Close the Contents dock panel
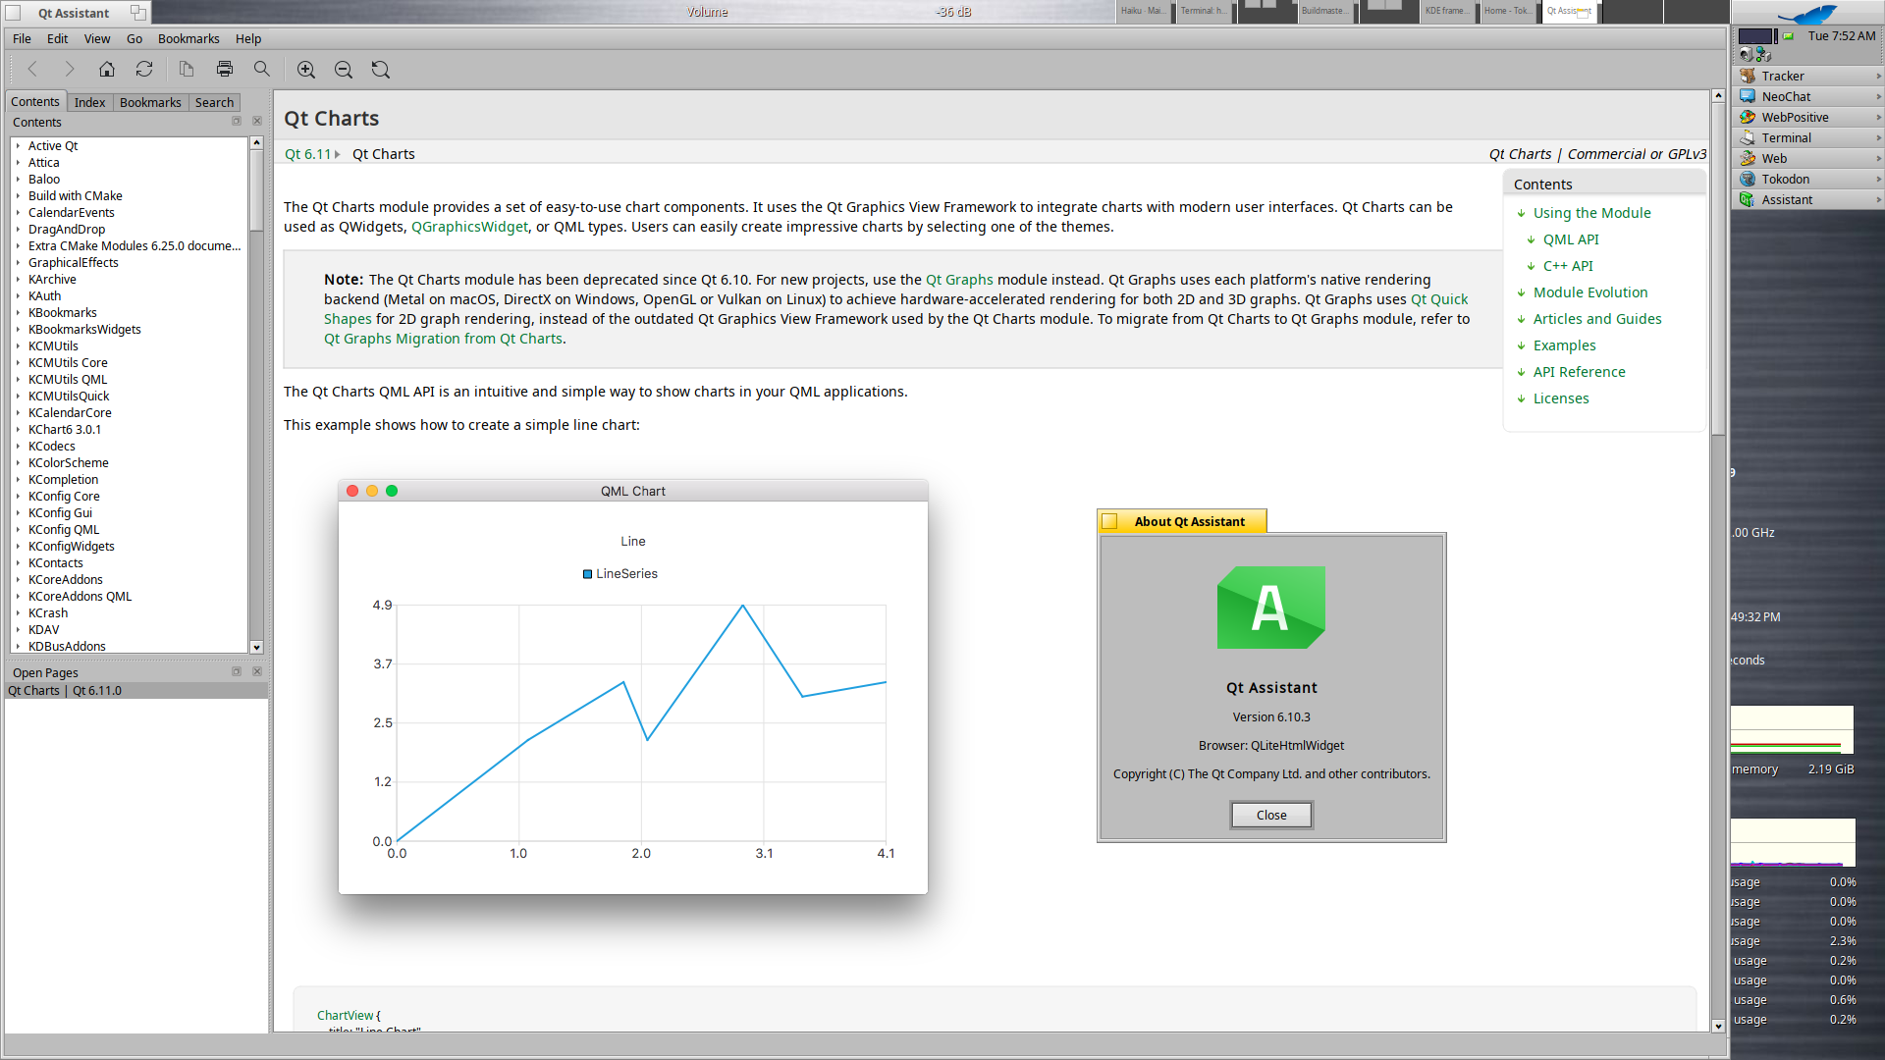The image size is (1885, 1060). tap(257, 122)
